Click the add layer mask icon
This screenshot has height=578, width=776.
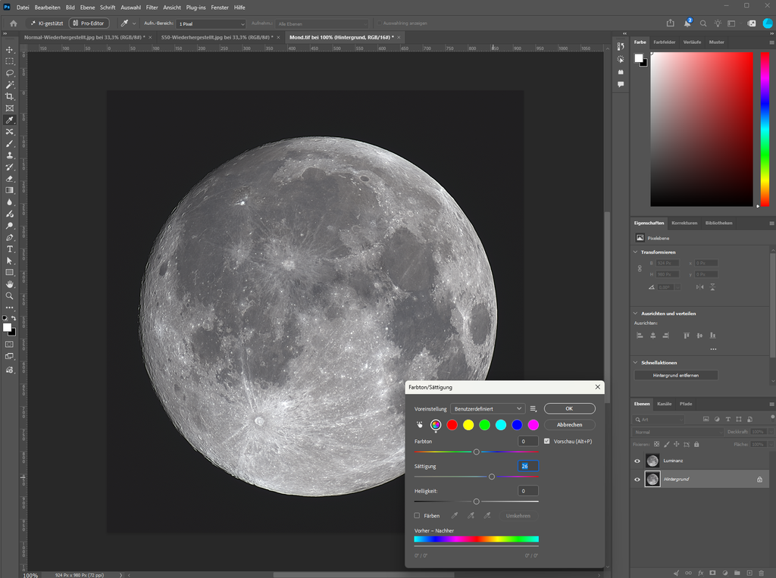712,573
